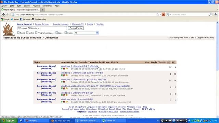This screenshot has width=219, height=123.
Task: Open the Follow TPB on Twitter link
Action: coord(129,111)
